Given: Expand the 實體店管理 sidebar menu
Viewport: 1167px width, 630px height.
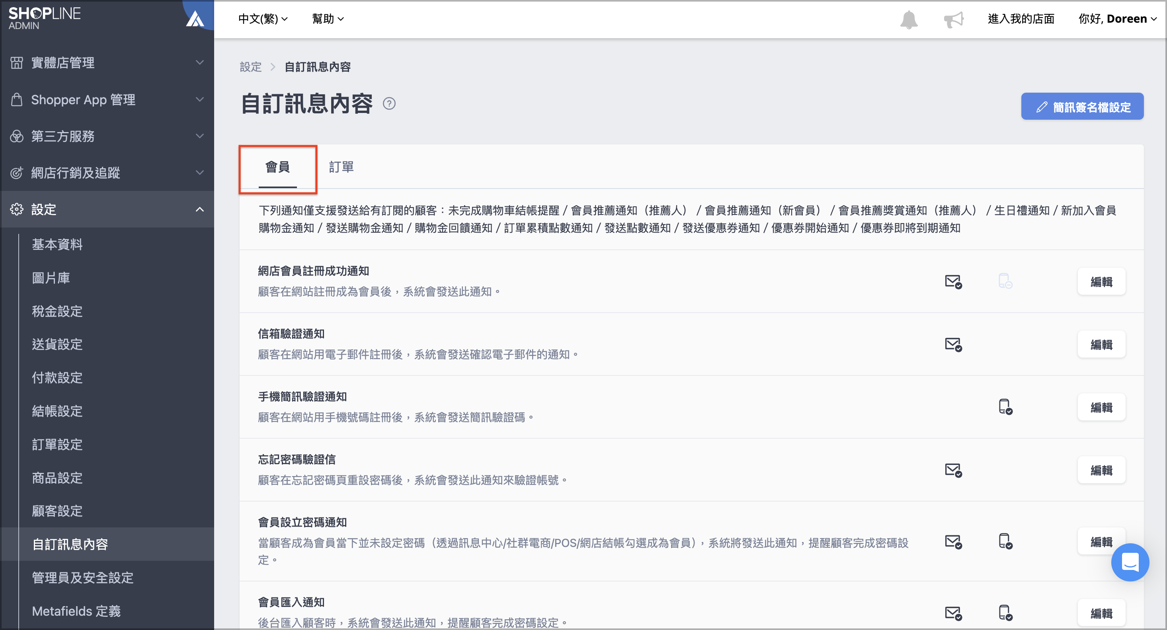Looking at the screenshot, I should pyautogui.click(x=107, y=62).
